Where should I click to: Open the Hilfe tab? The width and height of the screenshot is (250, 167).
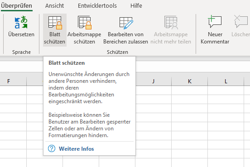[x=136, y=6]
